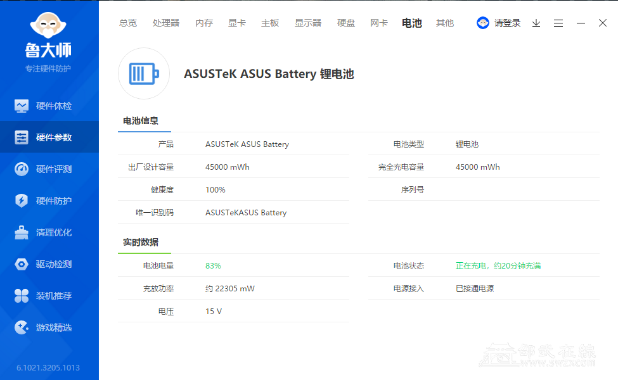618x380 pixels.
Task: Click the user avatar next to 请登录
Action: point(483,23)
